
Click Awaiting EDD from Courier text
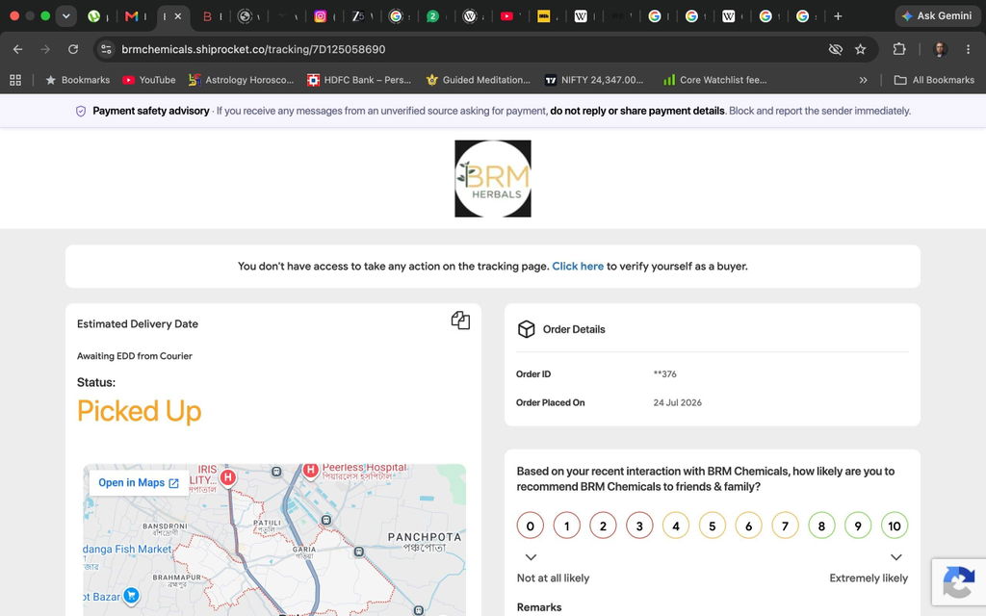pyautogui.click(x=135, y=356)
